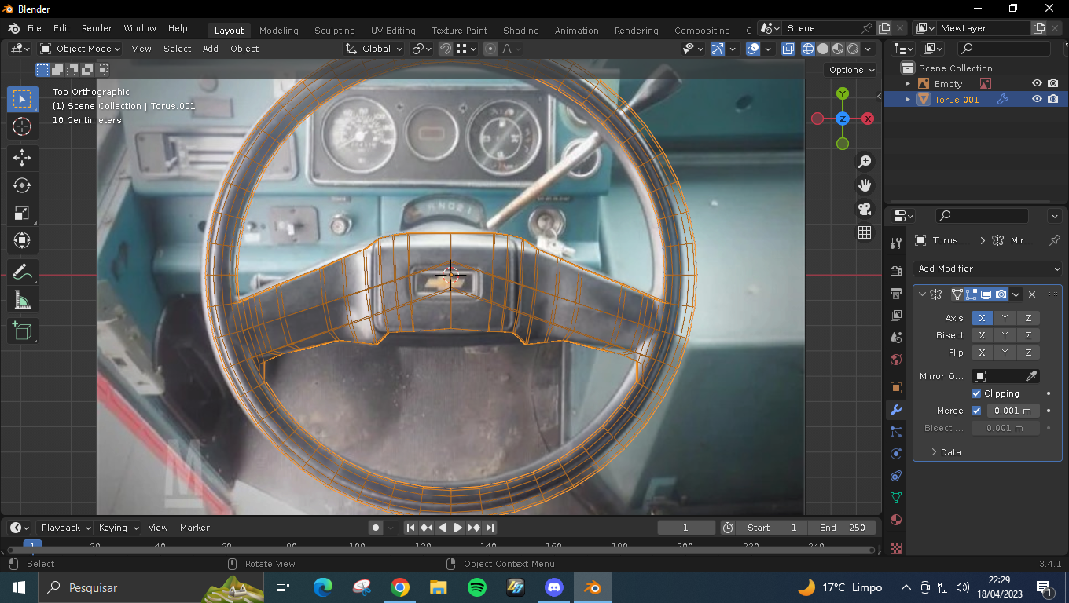
Task: Select the Rotate tool
Action: click(22, 185)
